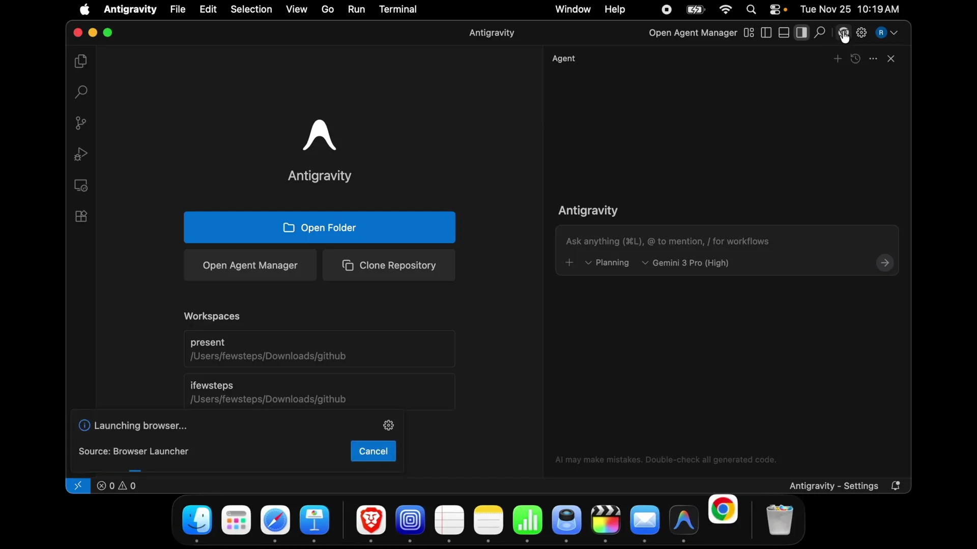
Task: Cancel the launching browser notification
Action: (x=373, y=451)
